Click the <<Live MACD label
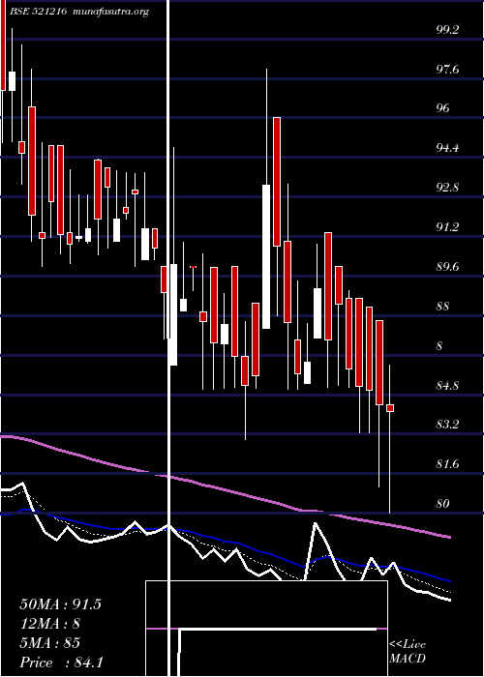The image size is (484, 677). [408, 651]
